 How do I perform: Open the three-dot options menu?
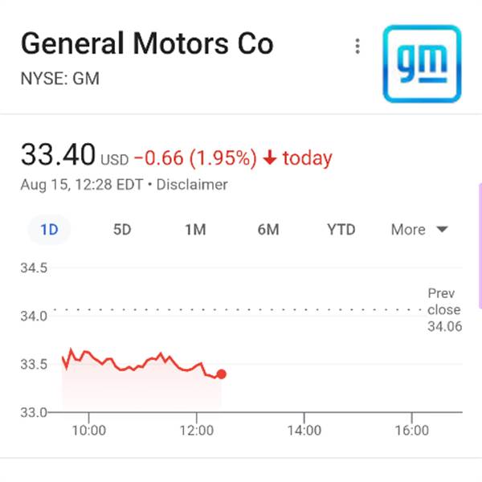pyautogui.click(x=357, y=47)
